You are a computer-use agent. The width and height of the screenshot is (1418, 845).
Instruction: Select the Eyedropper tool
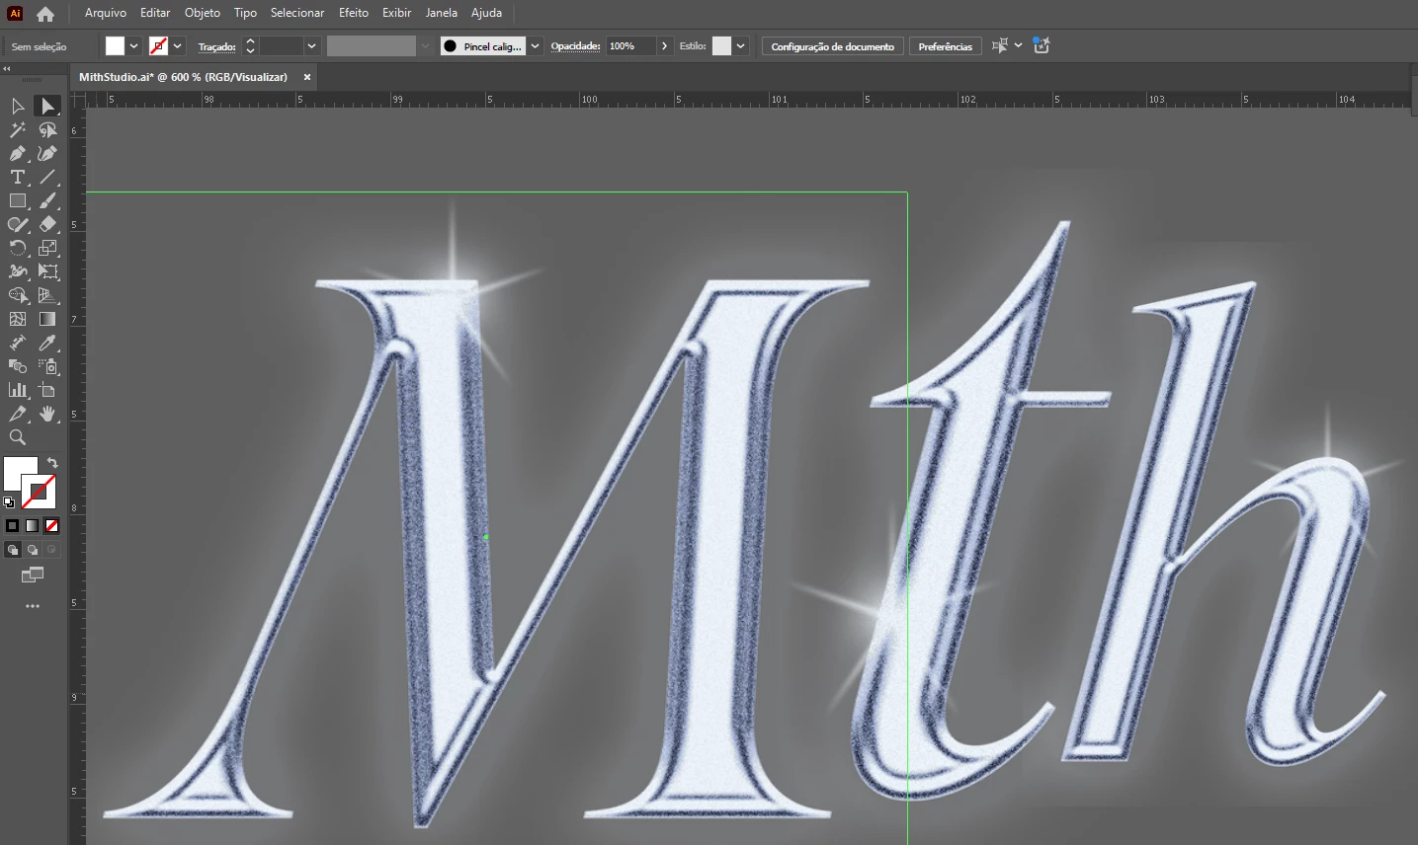click(x=47, y=343)
